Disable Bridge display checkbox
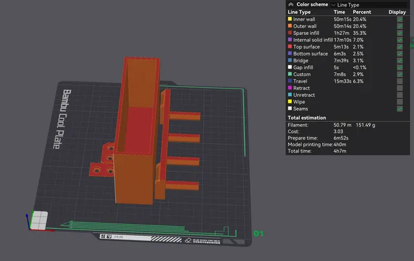The width and height of the screenshot is (414, 261). pyautogui.click(x=400, y=60)
